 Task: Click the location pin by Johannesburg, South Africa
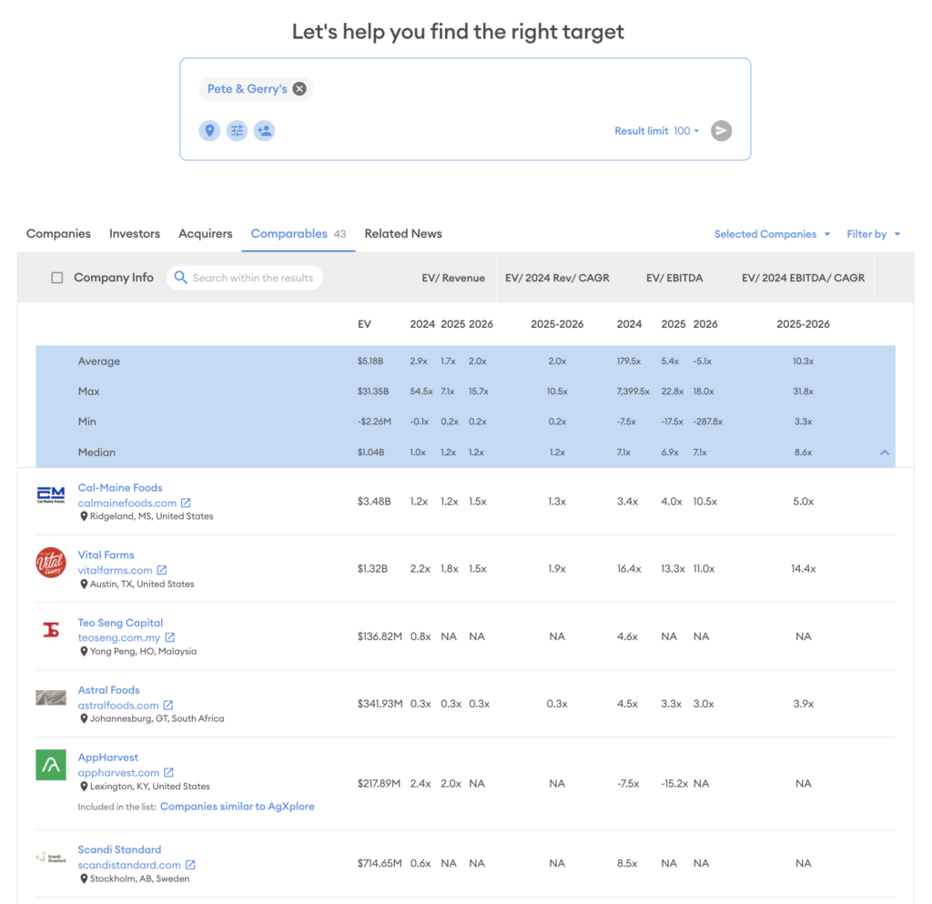coord(84,718)
